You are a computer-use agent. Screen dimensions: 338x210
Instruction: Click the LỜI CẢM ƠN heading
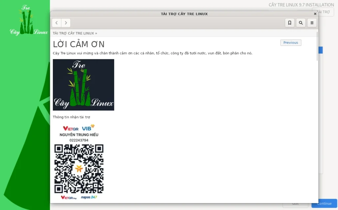79,45
